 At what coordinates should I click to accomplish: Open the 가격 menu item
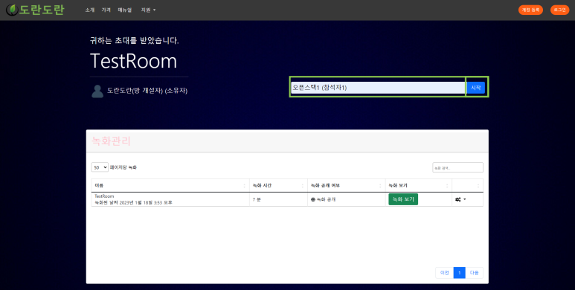pyautogui.click(x=106, y=10)
